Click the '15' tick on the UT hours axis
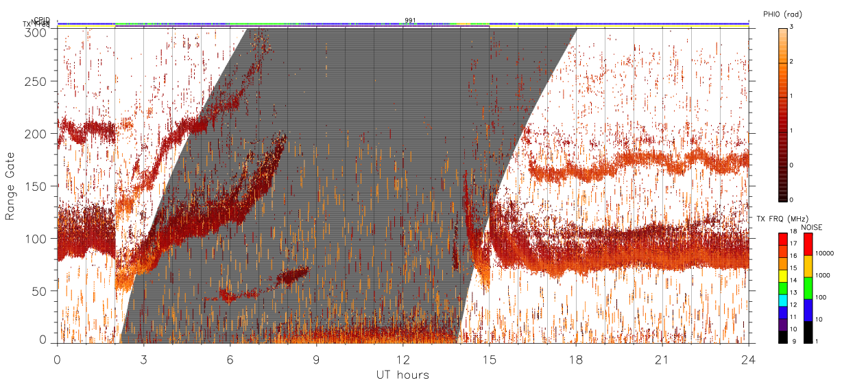 [x=490, y=359]
